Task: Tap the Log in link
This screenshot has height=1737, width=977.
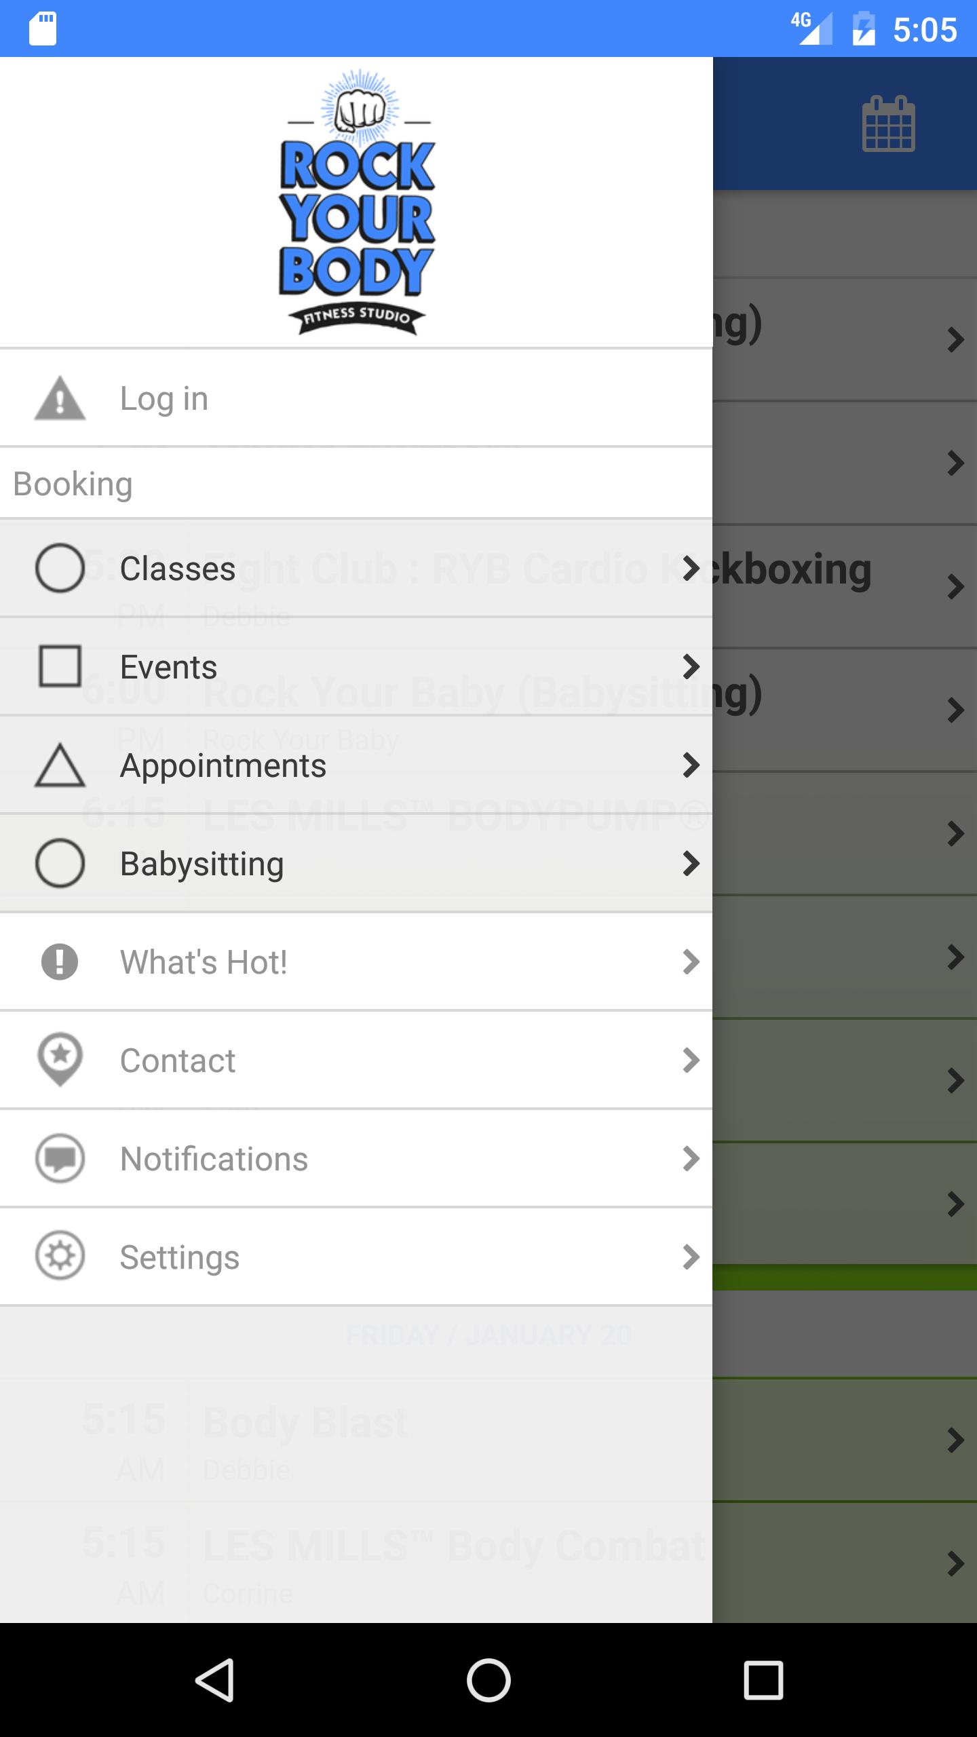Action: [164, 398]
